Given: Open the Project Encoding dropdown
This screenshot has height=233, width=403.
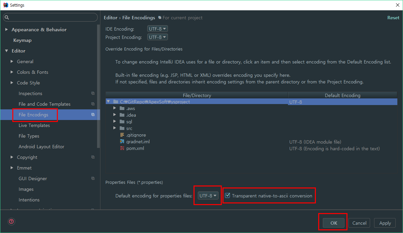Looking at the screenshot, I should pos(158,37).
